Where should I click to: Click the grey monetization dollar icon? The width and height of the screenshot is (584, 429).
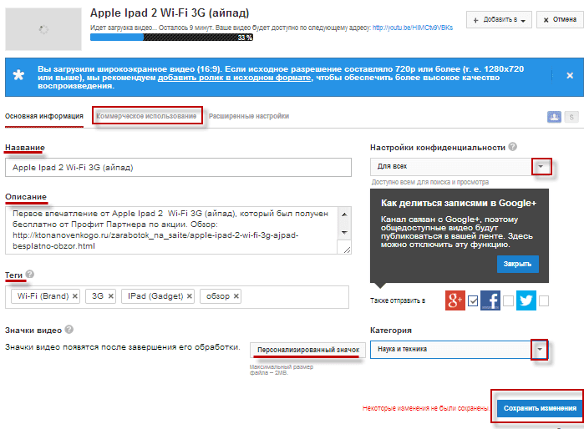click(571, 117)
